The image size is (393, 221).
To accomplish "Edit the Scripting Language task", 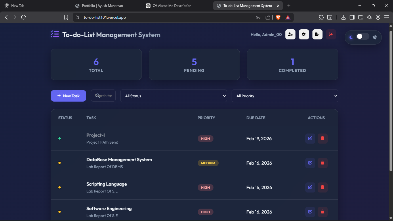I will point(310,187).
